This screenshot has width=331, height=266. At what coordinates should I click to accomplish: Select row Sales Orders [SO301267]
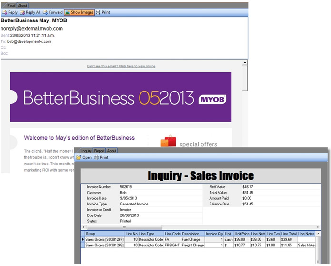pos(199,239)
